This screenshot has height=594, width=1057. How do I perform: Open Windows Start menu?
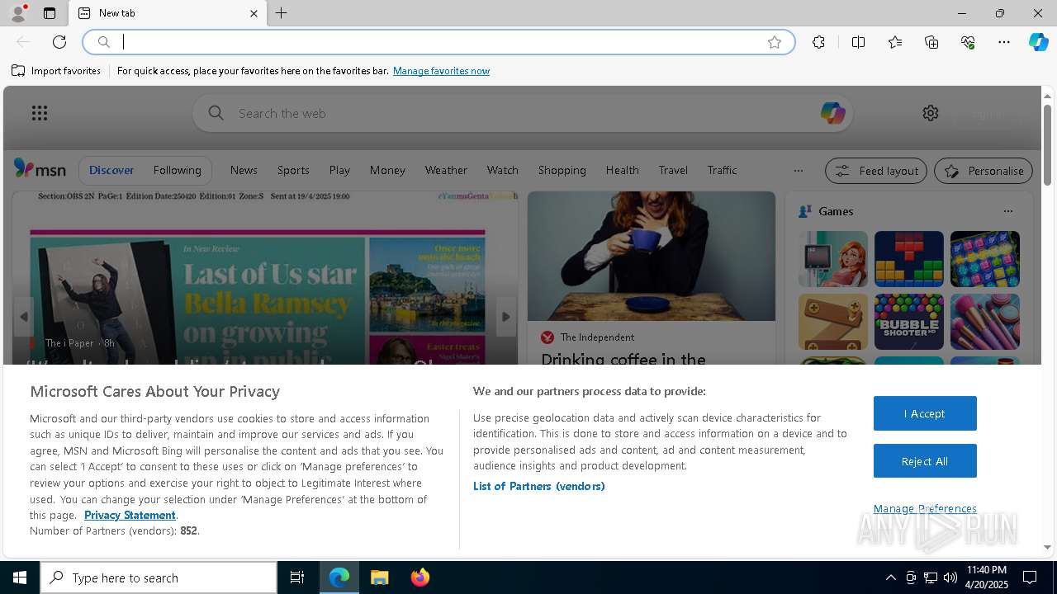[20, 577]
